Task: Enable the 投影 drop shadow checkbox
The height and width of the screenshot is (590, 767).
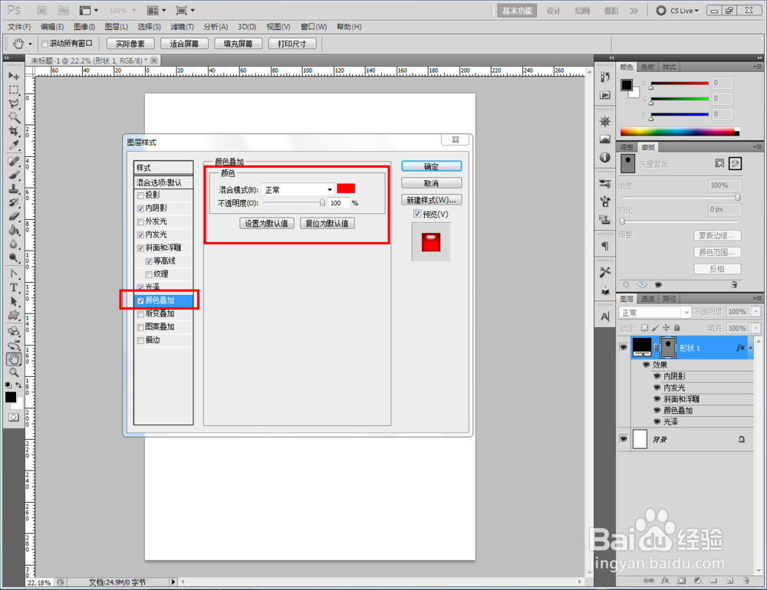Action: [141, 195]
